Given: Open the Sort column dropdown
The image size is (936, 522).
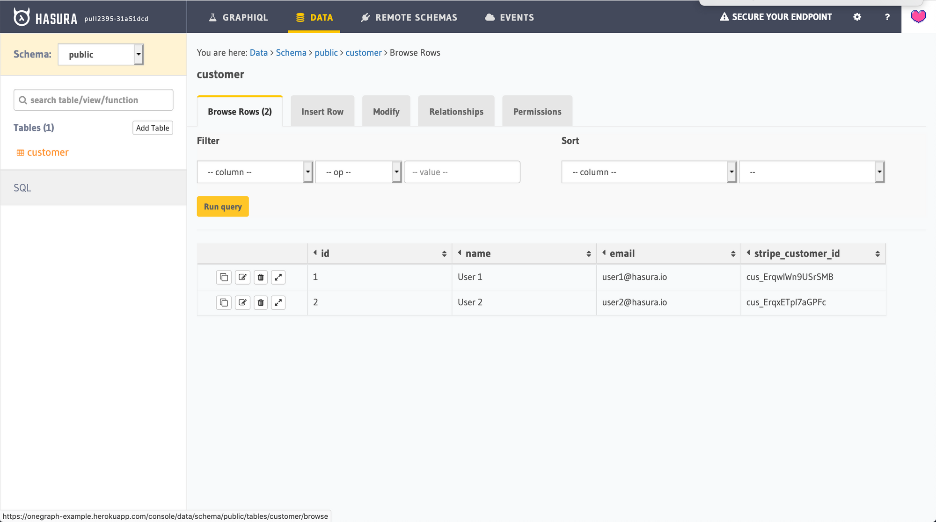Looking at the screenshot, I should pos(649,172).
